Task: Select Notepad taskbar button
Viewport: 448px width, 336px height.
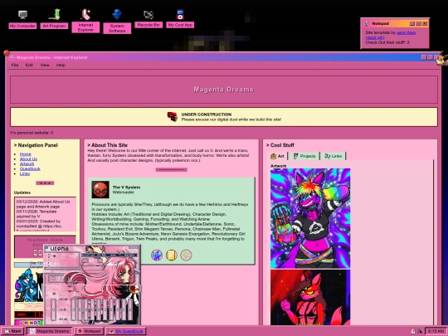Action: click(x=89, y=331)
